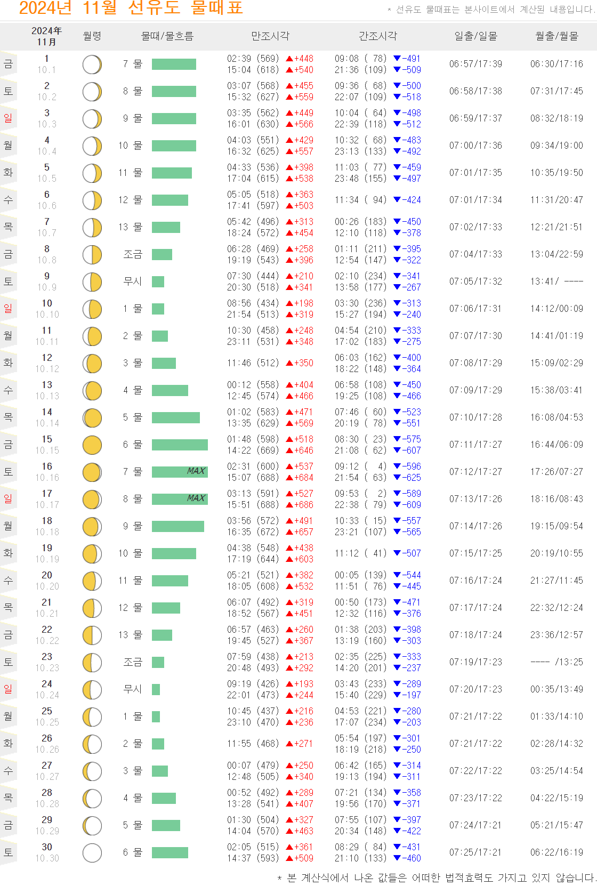Click the page title 2024년 11월 선유도 물때표
Image resolution: width=597 pixels, height=886 pixels.
click(131, 8)
